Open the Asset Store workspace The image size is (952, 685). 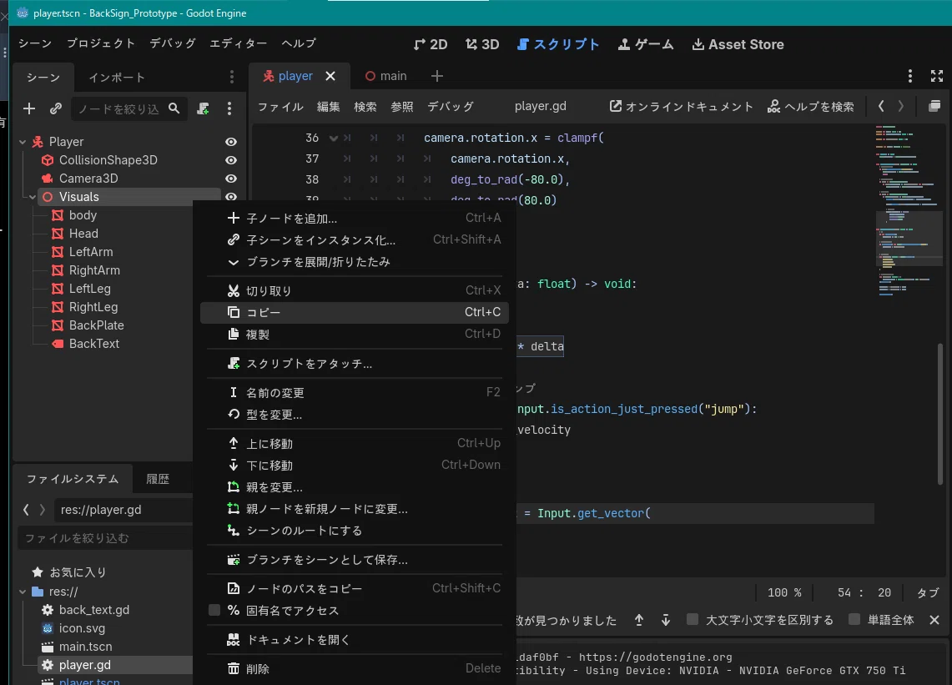[x=738, y=44]
